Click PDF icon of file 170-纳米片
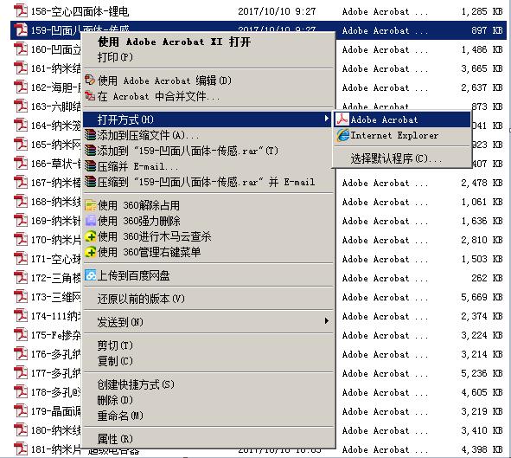The width and height of the screenshot is (511, 458). coord(21,240)
